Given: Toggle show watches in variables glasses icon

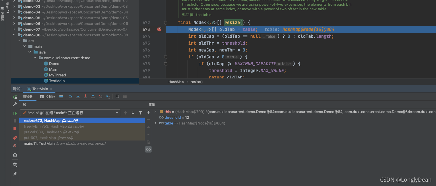Looking at the screenshot, I should click(x=148, y=149).
